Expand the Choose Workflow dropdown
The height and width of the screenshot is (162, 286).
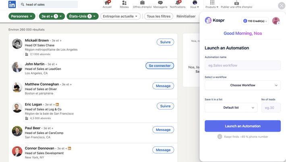click(x=242, y=85)
